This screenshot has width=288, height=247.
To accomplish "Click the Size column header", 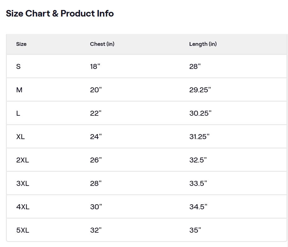I will point(21,44).
